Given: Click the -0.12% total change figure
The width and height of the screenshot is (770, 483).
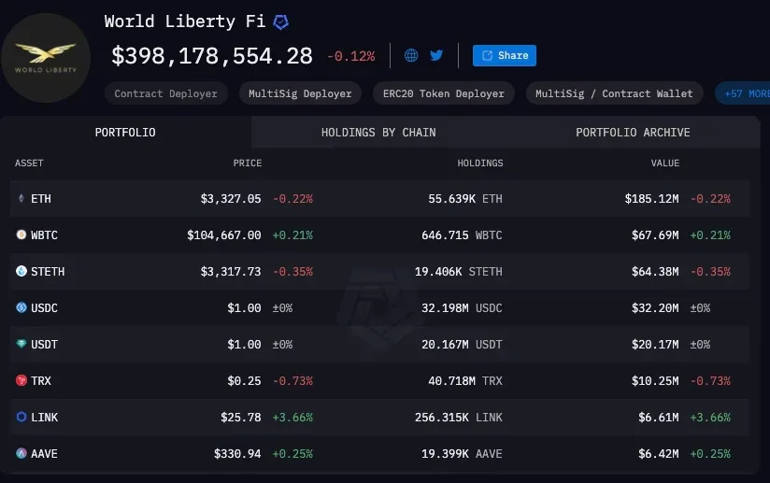Looking at the screenshot, I should tap(351, 56).
